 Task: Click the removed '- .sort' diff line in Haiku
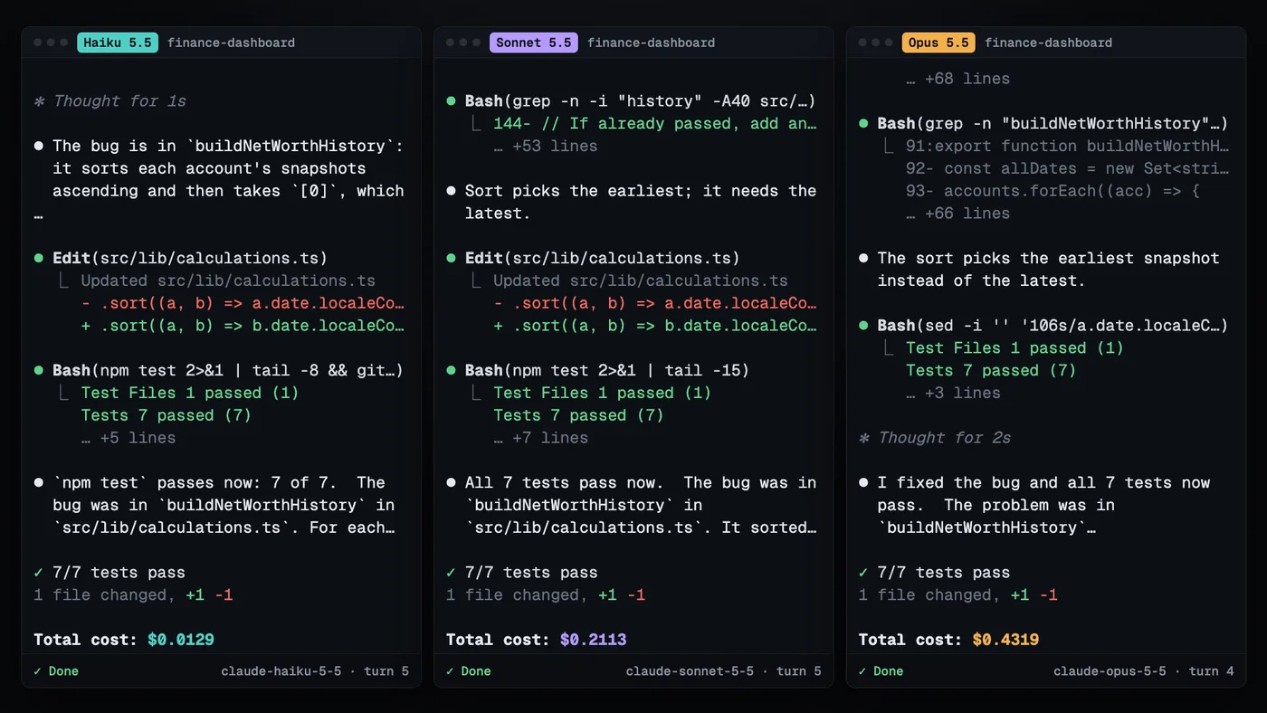(243, 303)
